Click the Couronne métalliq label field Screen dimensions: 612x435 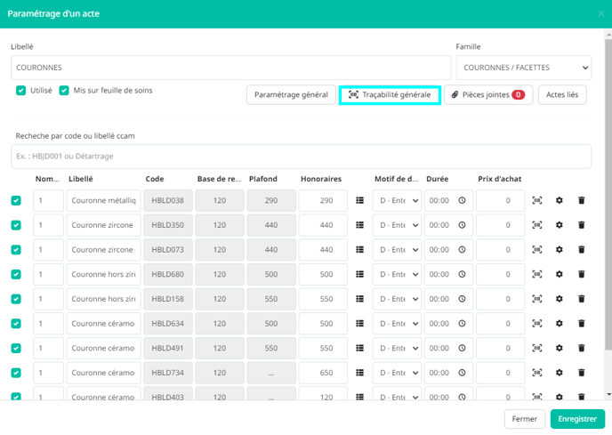[104, 200]
